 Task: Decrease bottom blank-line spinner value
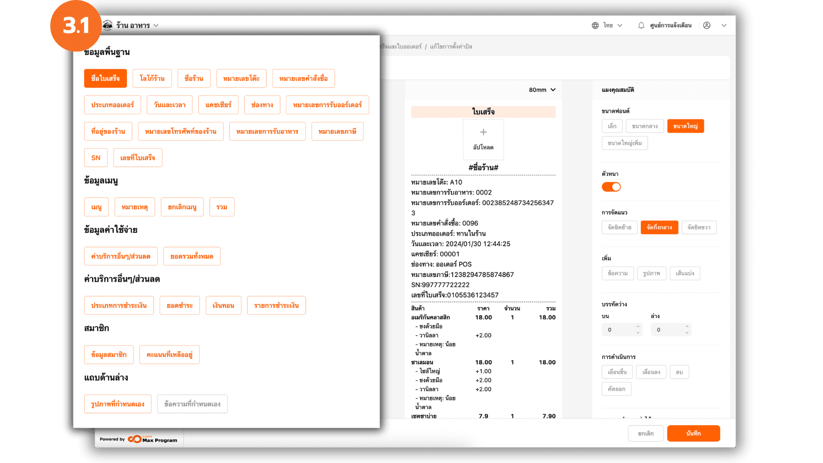pyautogui.click(x=687, y=333)
